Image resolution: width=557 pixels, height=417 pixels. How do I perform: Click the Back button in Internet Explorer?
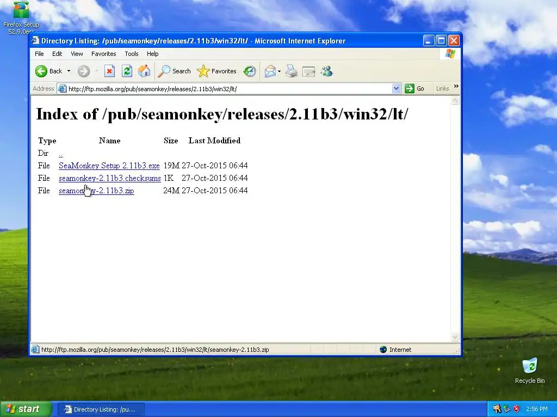point(49,71)
